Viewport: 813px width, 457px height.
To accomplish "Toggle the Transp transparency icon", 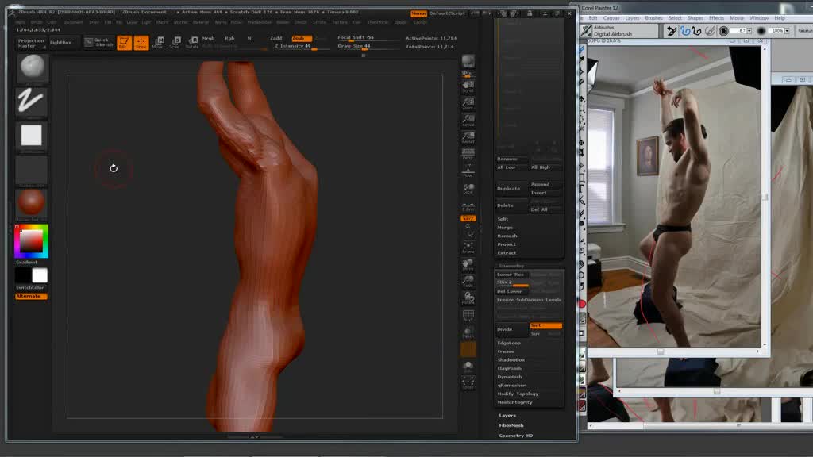I will [468, 332].
